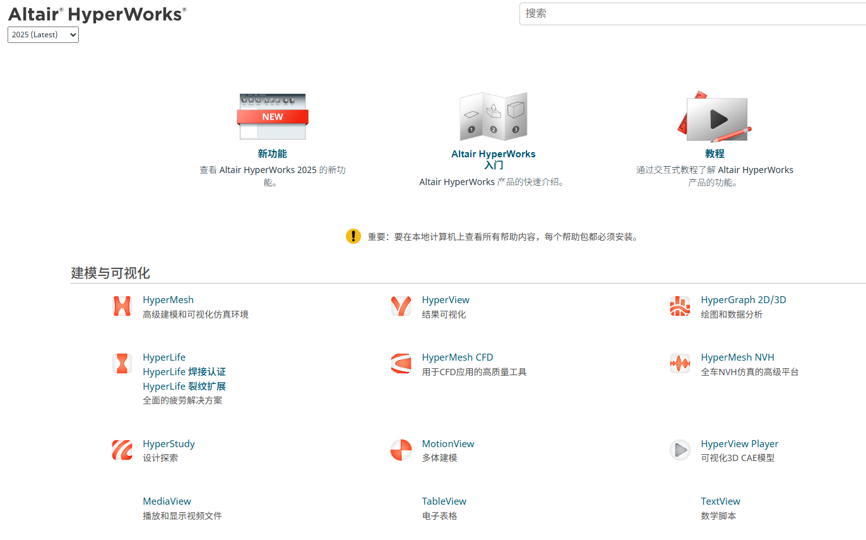Viewport: 866px width, 540px height.
Task: Select the Altair HyperWorks 入门 map icon
Action: pyautogui.click(x=493, y=116)
